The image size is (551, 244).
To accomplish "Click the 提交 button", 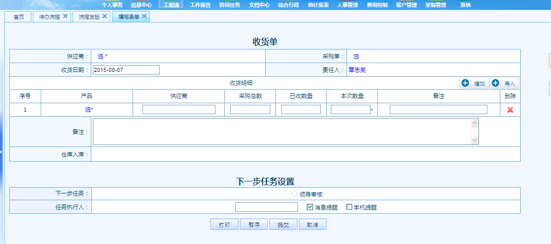I will (x=283, y=225).
